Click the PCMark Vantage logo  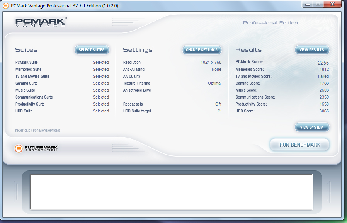tap(41, 22)
